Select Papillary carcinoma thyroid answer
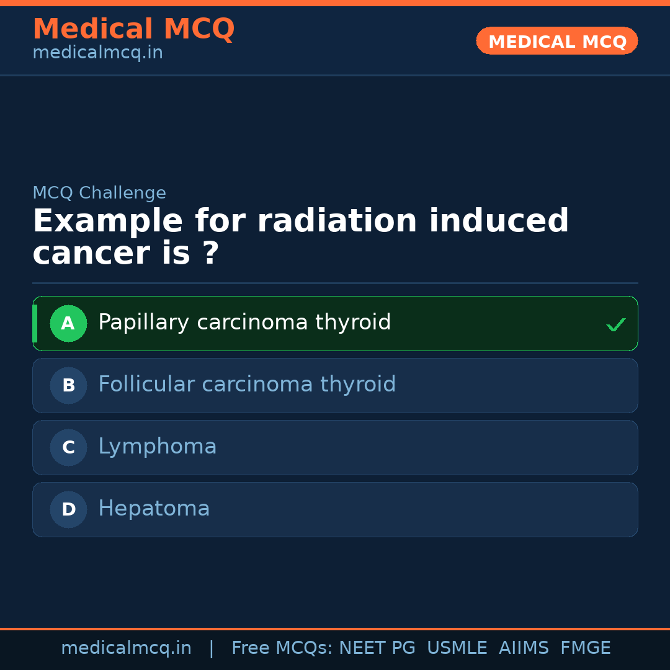Viewport: 670px width, 670px height. pyautogui.click(x=244, y=323)
